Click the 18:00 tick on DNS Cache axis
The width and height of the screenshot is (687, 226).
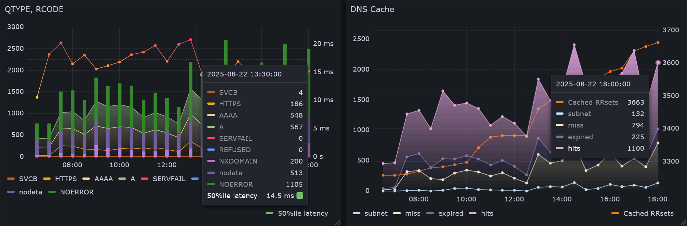pyautogui.click(x=657, y=199)
